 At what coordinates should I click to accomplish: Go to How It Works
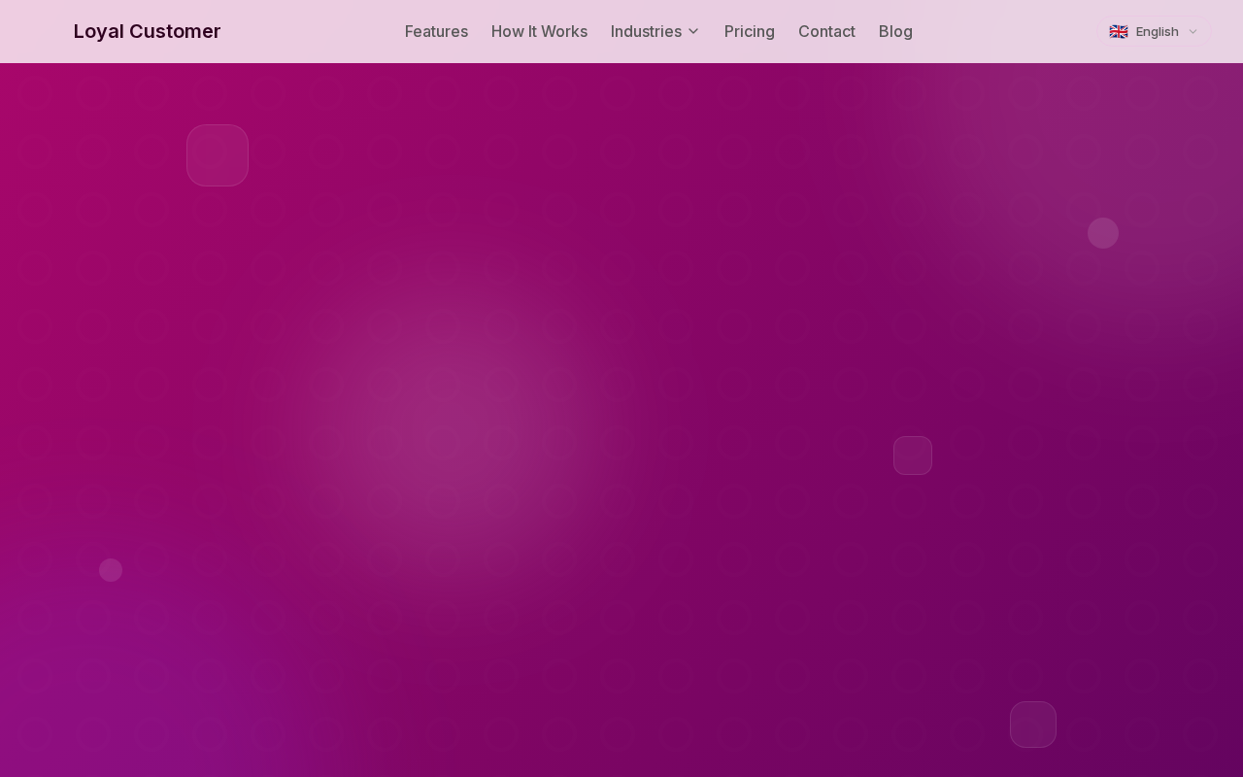point(539,31)
